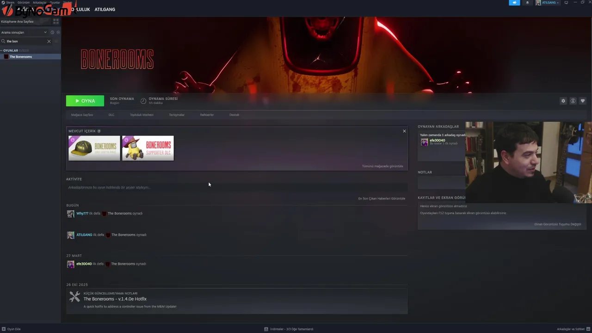Toggle library grid view icon
The height and width of the screenshot is (333, 592).
coord(56,21)
